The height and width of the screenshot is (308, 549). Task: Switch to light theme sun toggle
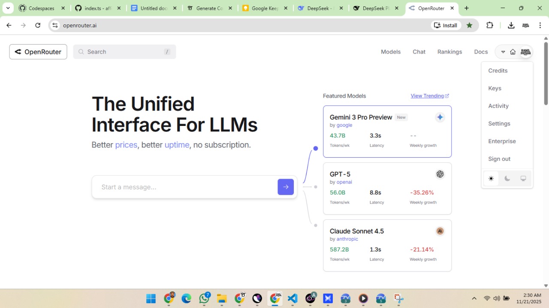pyautogui.click(x=491, y=179)
